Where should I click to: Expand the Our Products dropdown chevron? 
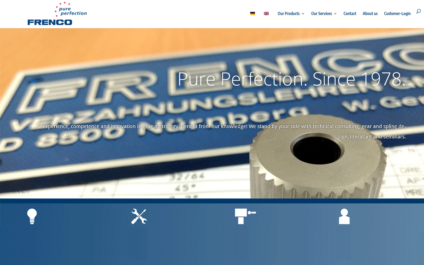(x=303, y=14)
